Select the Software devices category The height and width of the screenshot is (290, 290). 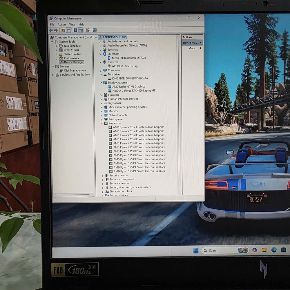(119, 184)
